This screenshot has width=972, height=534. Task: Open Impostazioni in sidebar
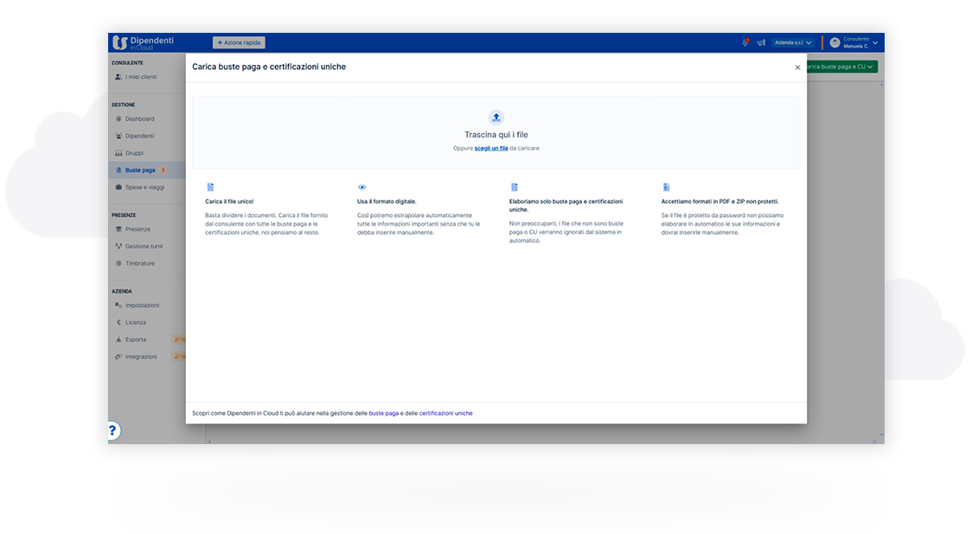coord(142,305)
